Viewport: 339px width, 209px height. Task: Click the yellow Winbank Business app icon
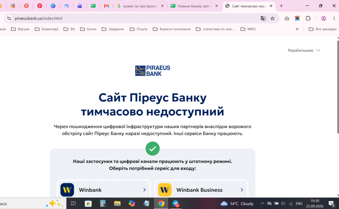coord(165,190)
